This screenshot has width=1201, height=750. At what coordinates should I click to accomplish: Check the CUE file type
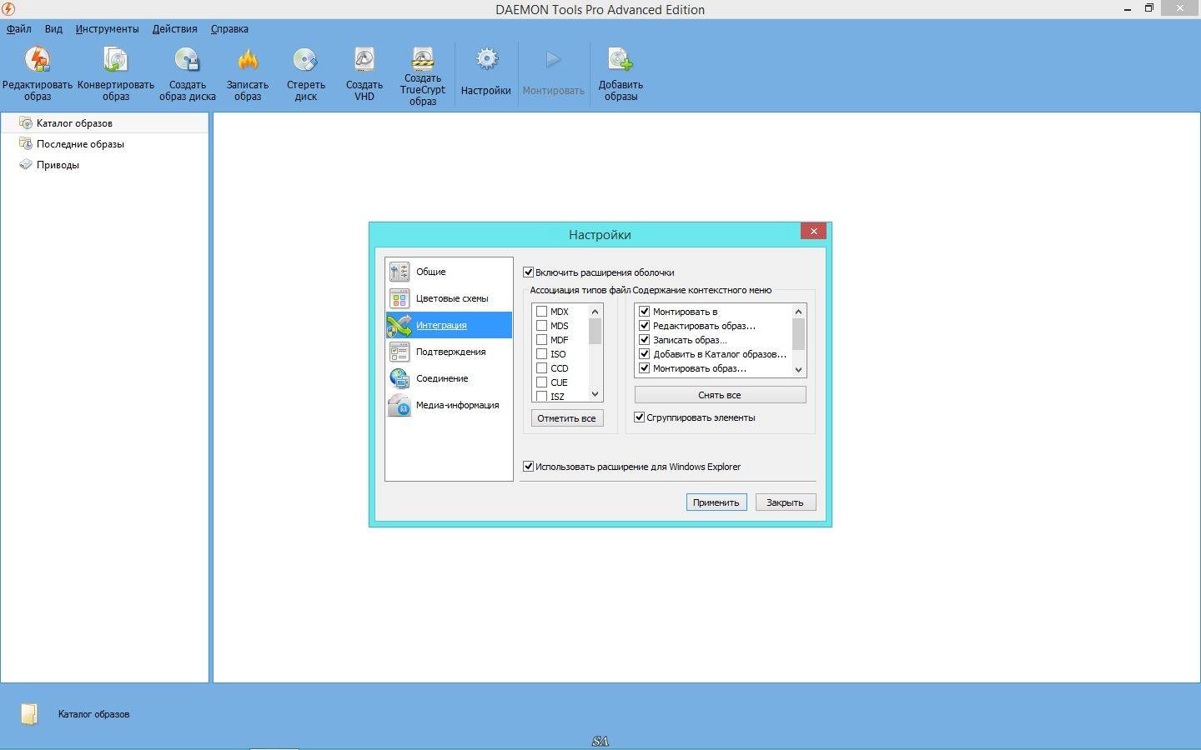541,382
